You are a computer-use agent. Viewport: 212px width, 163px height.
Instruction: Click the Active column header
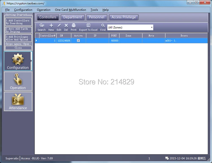pyautogui.click(x=78, y=36)
